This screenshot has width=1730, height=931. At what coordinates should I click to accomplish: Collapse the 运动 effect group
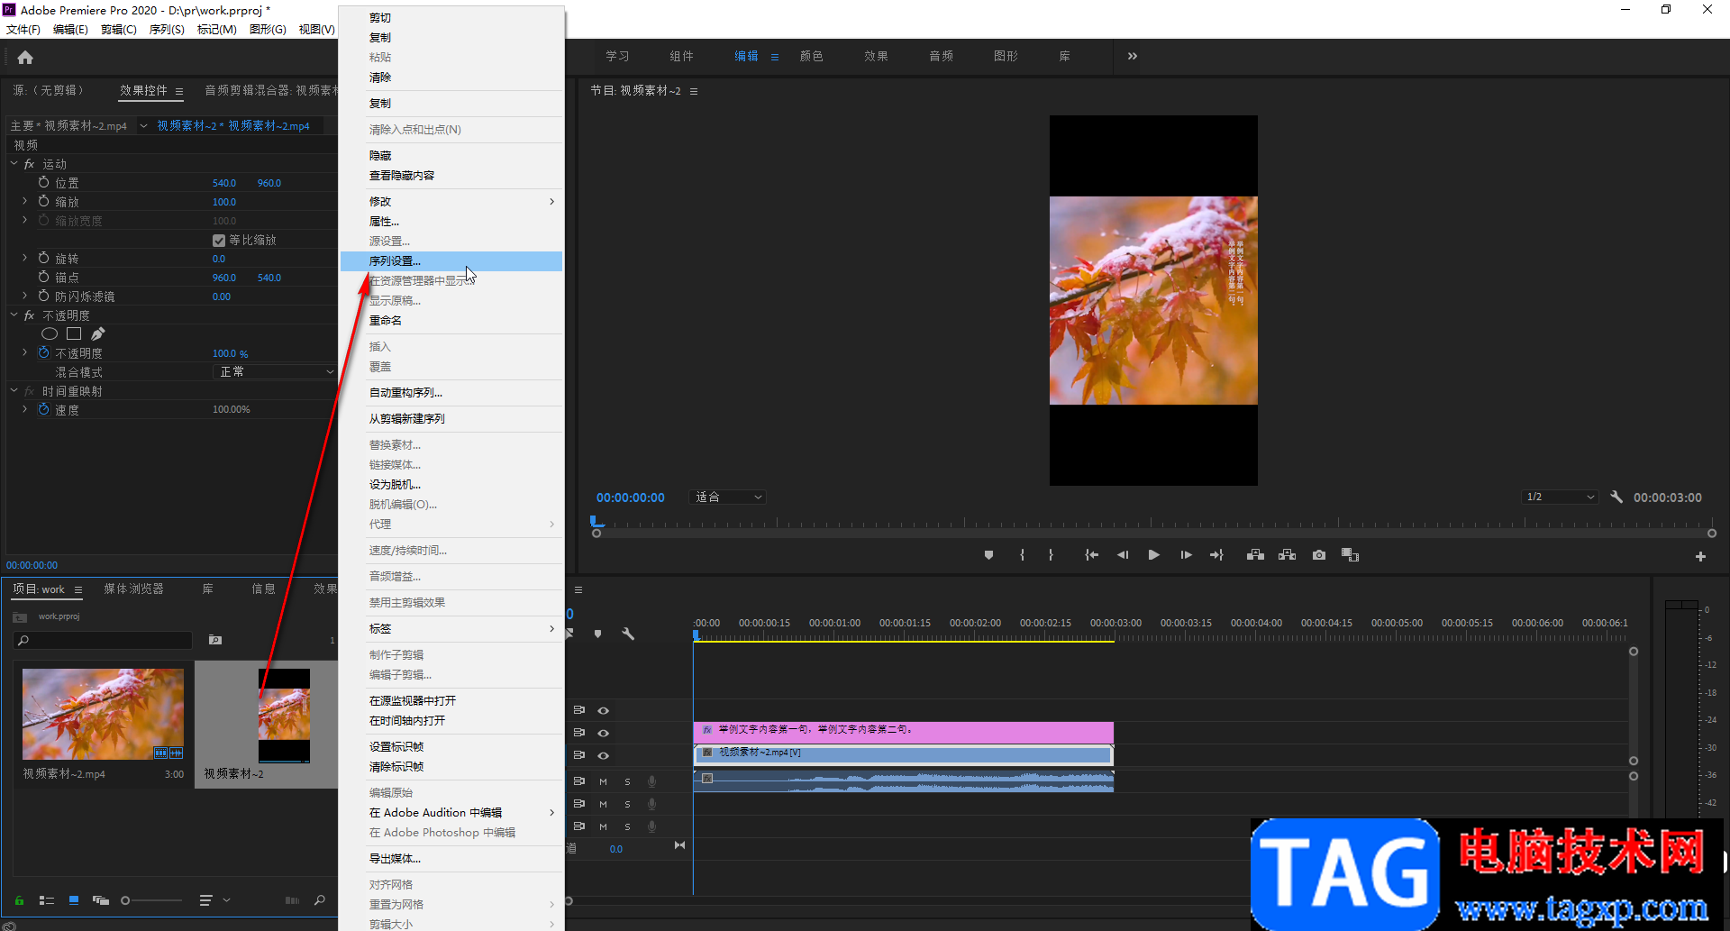(x=14, y=163)
